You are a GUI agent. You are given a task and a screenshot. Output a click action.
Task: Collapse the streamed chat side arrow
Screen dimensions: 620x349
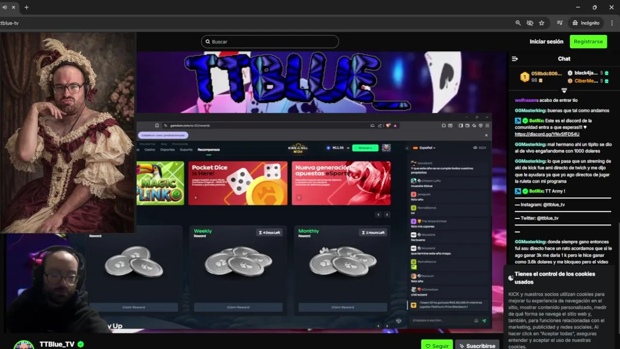pyautogui.click(x=406, y=148)
